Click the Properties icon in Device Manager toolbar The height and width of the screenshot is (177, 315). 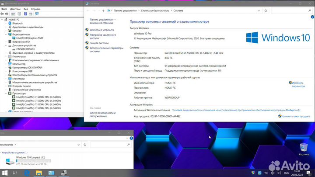click(x=19, y=14)
